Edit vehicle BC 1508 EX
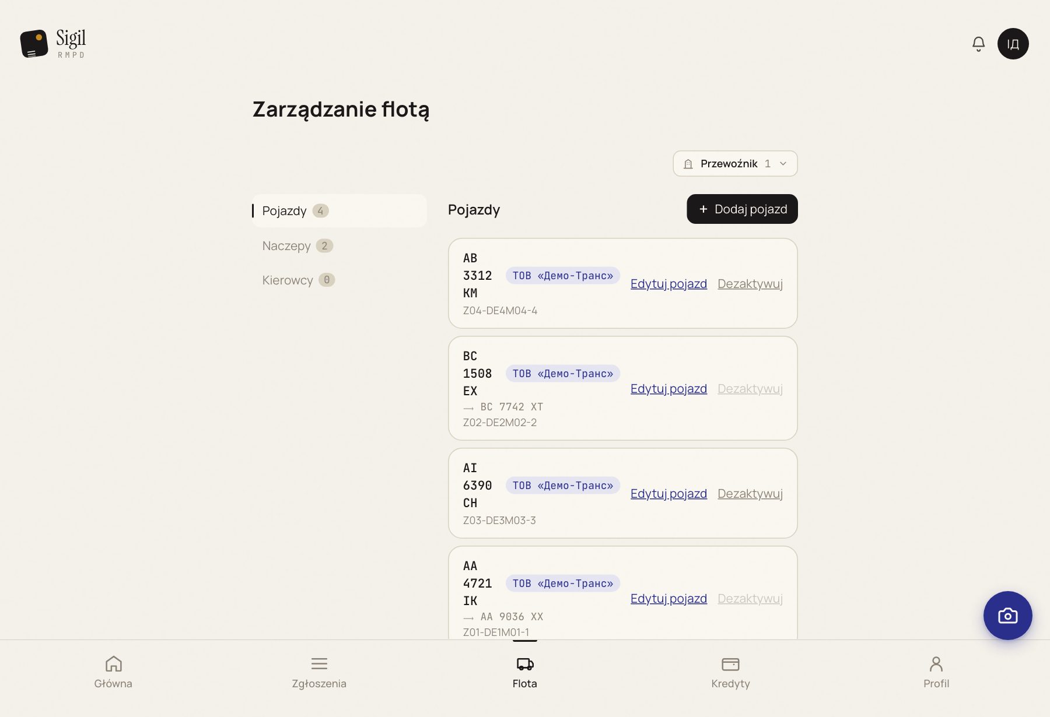This screenshot has width=1050, height=717. point(668,389)
